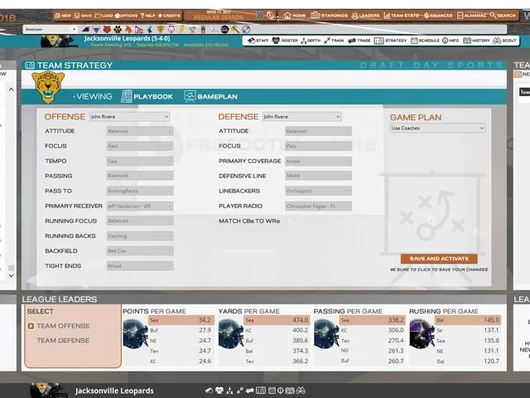Click the Depth button in team nav
Screen dimensions: 530x398
click(x=311, y=41)
